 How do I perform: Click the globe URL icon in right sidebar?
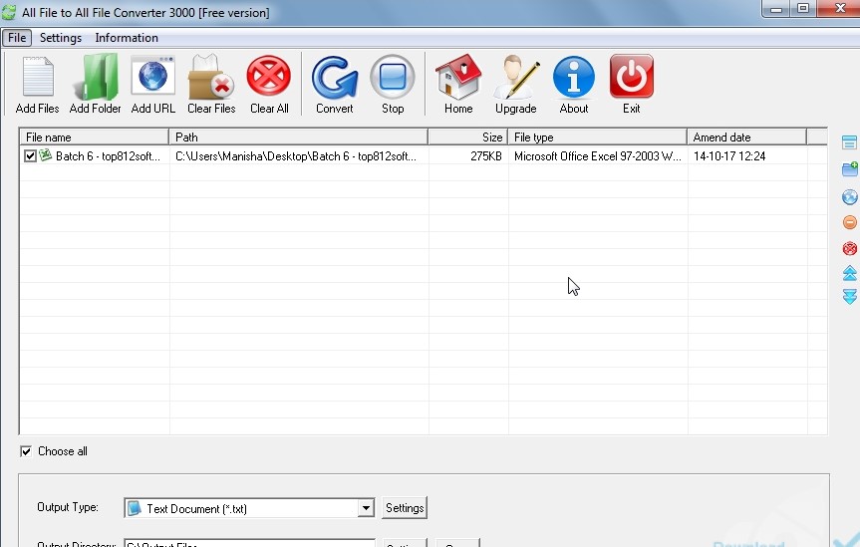point(850,196)
